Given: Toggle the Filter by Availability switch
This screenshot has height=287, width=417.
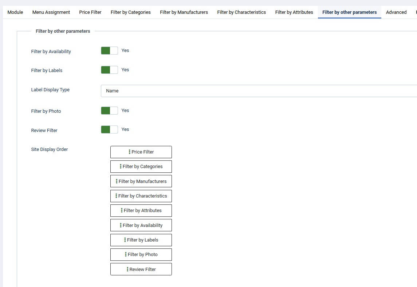Looking at the screenshot, I should tap(109, 51).
